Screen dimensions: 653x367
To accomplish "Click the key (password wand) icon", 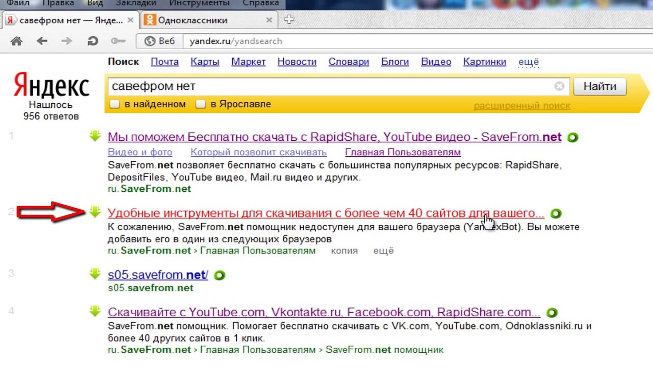I will [118, 41].
